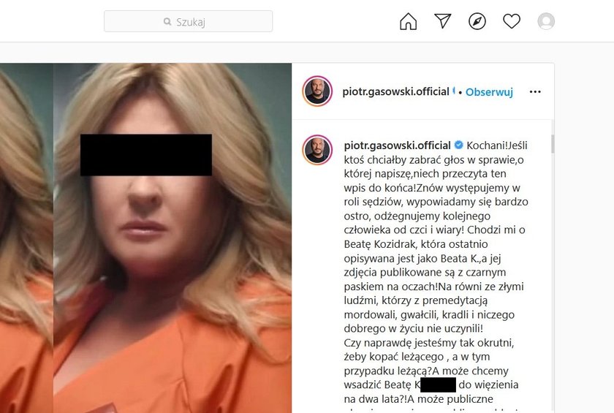Click the Szukaj search field
Image resolution: width=614 pixels, height=413 pixels.
(x=189, y=21)
